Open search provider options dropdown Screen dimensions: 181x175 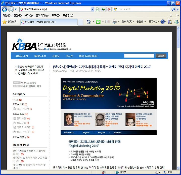point(177,9)
